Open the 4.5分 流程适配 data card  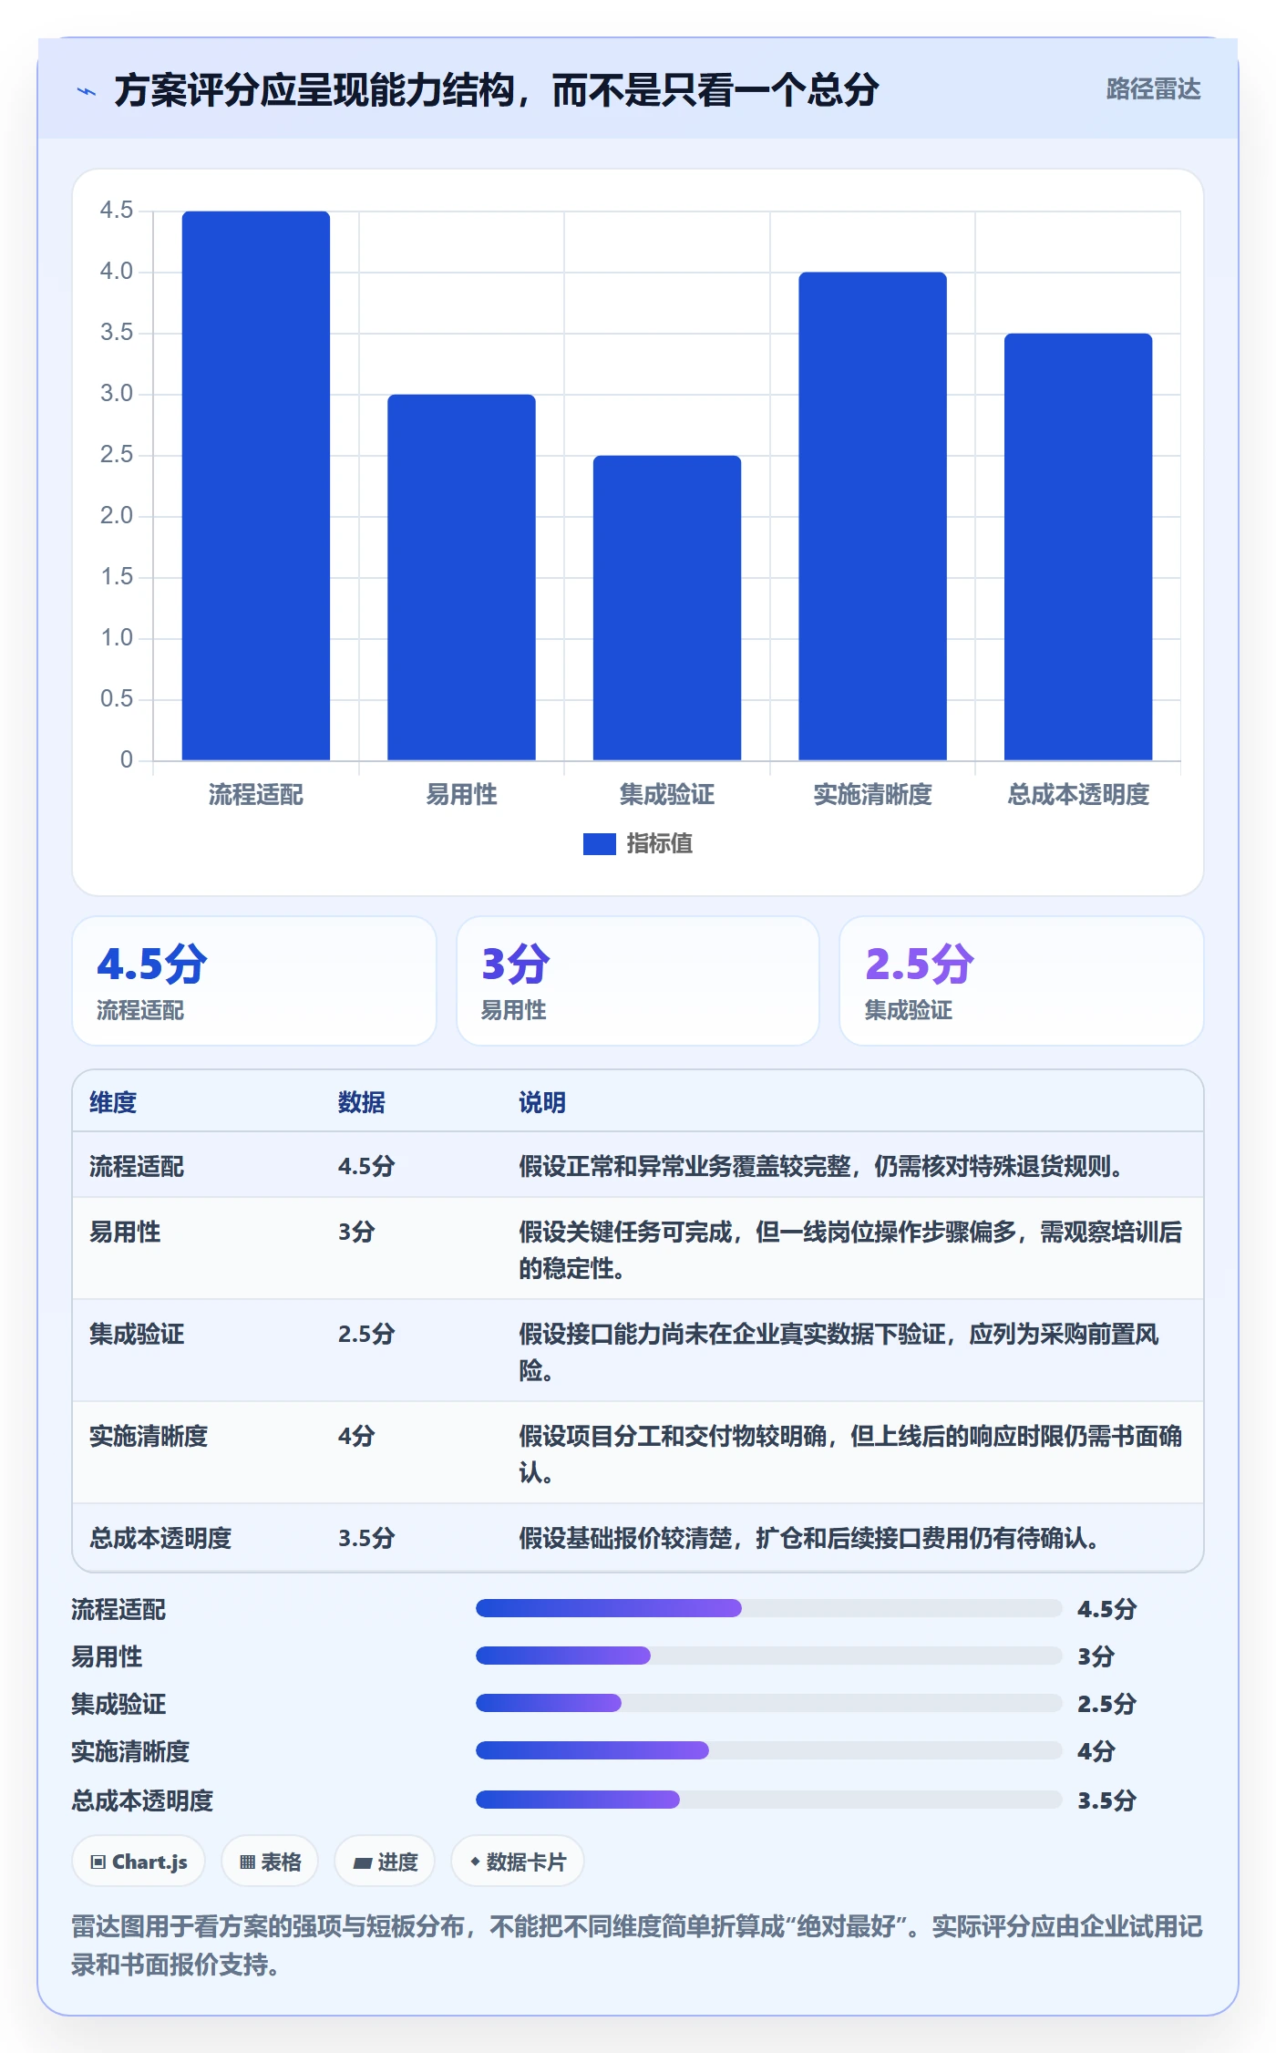click(254, 981)
